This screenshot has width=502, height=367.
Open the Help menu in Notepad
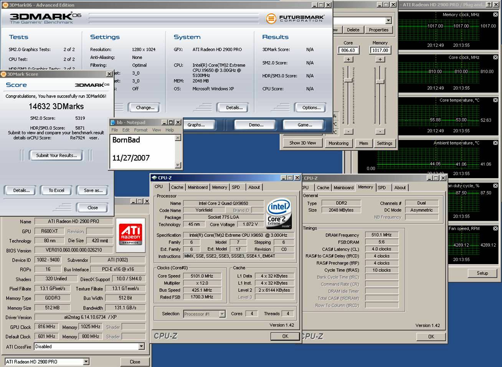170,130
